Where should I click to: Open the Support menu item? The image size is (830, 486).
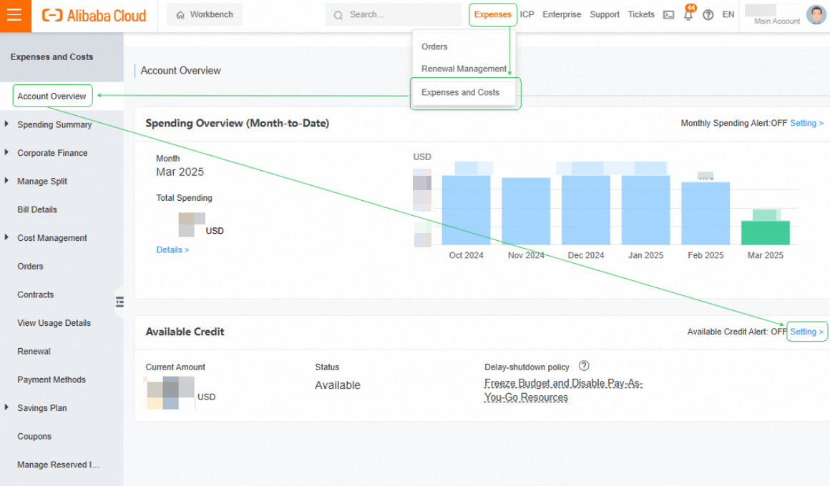[x=605, y=15]
